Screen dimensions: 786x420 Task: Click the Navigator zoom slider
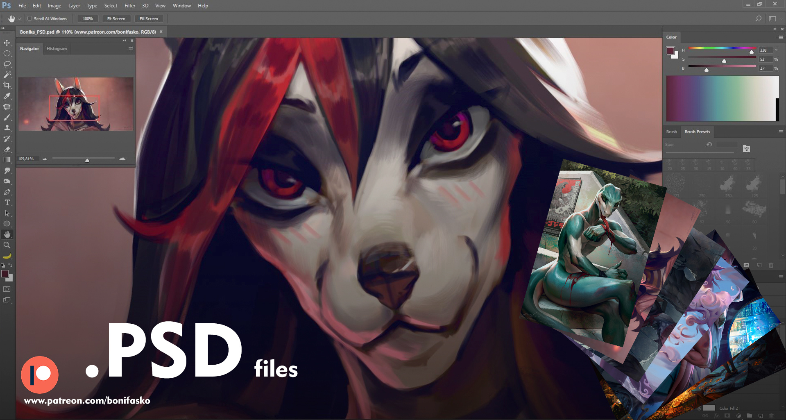[x=84, y=159]
